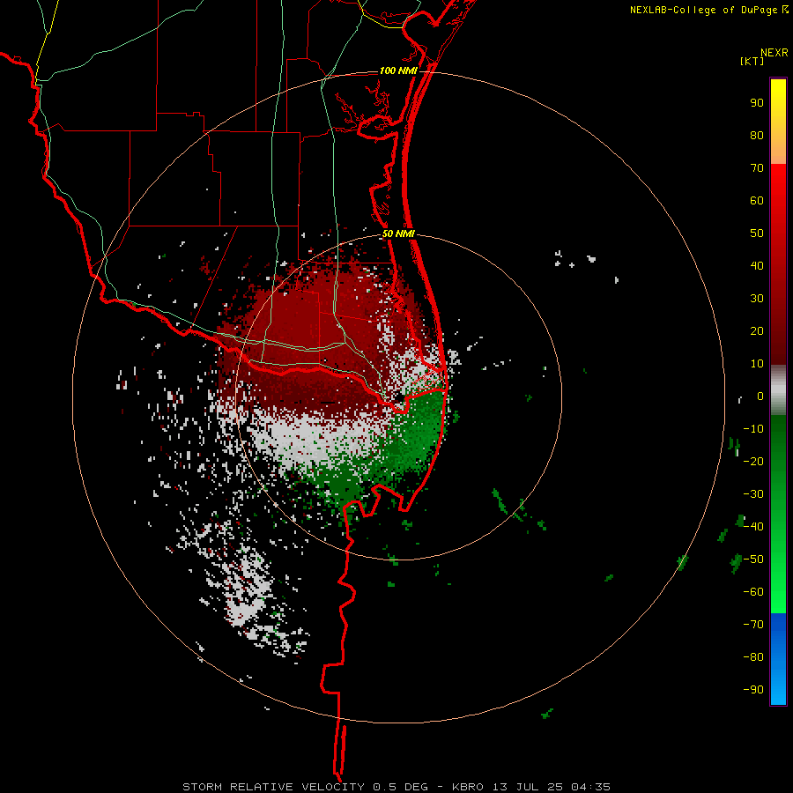Click the 30 value on velocity scale
This screenshot has width=793, height=793.
coord(757,299)
